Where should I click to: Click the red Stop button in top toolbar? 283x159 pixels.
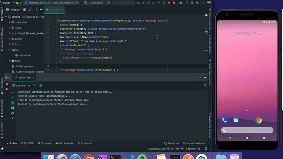pos(174,3)
